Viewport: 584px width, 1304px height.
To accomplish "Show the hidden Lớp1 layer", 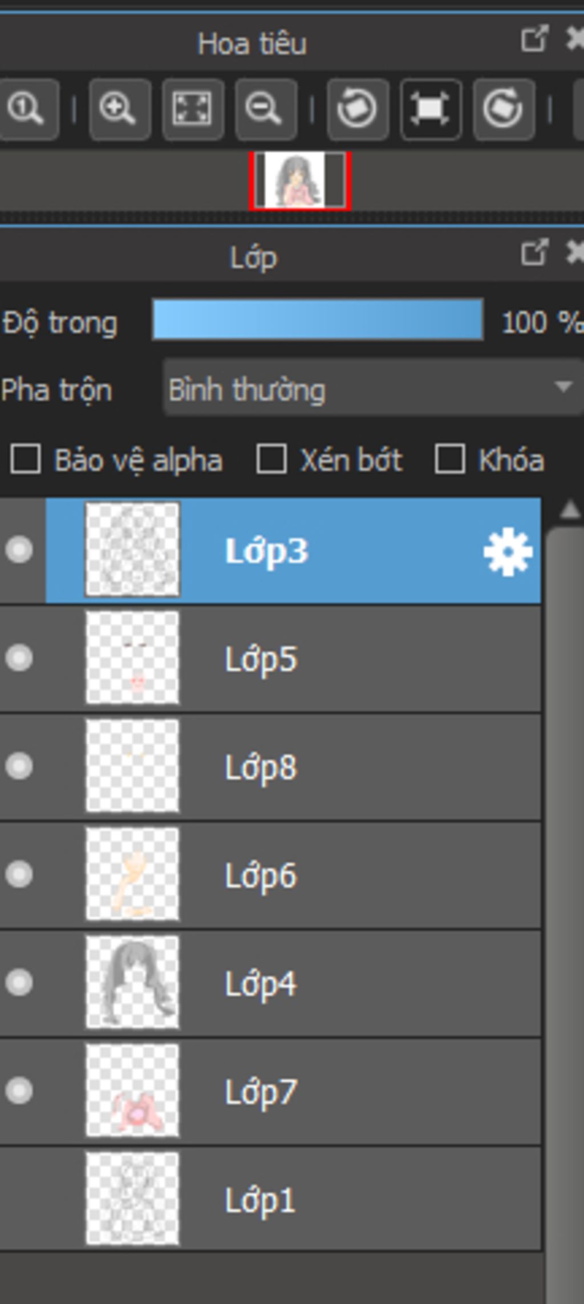I will (19, 1200).
